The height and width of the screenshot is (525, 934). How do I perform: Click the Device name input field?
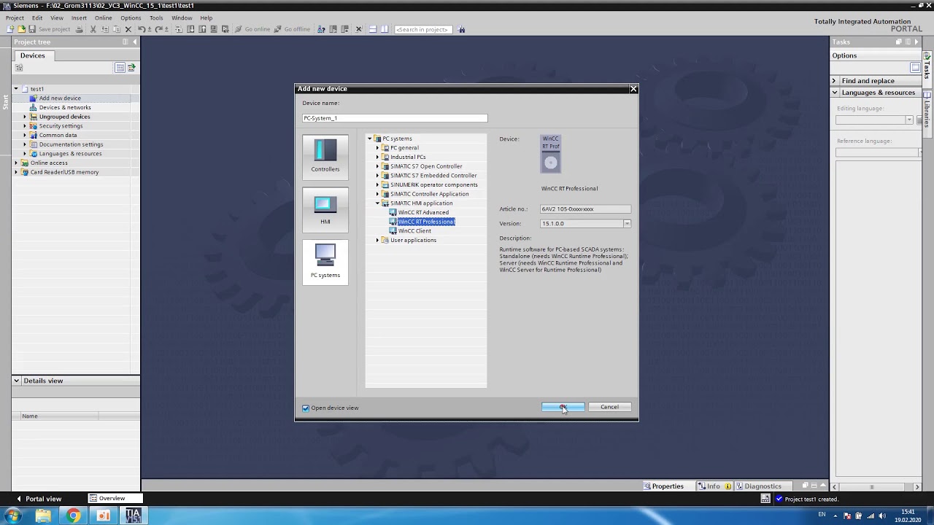click(x=395, y=118)
